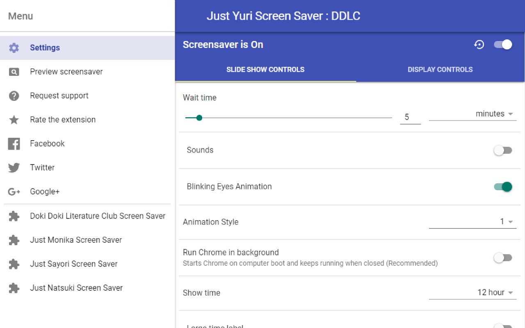Turn off the main Screensaver toggle
This screenshot has height=328, width=525.
(x=503, y=45)
